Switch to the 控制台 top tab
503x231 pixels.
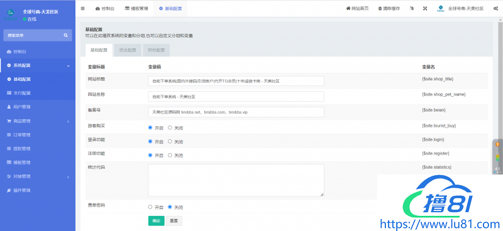coord(105,9)
